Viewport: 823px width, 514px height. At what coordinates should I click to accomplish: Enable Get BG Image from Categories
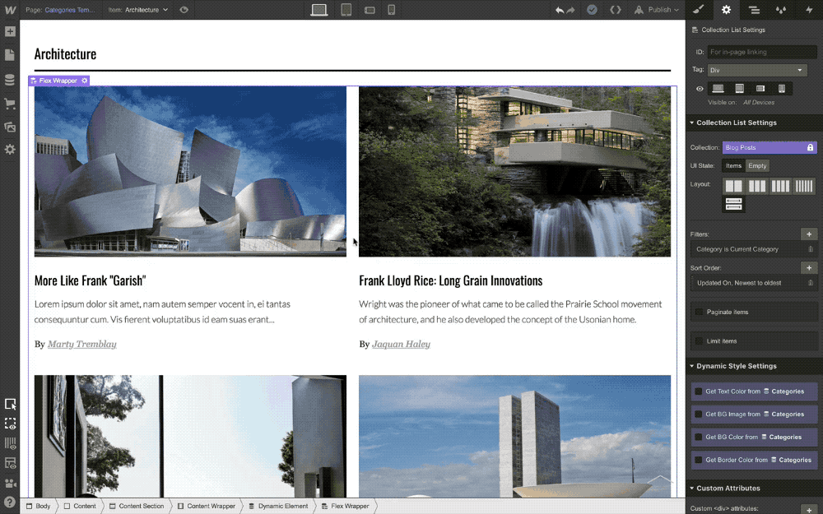point(699,414)
